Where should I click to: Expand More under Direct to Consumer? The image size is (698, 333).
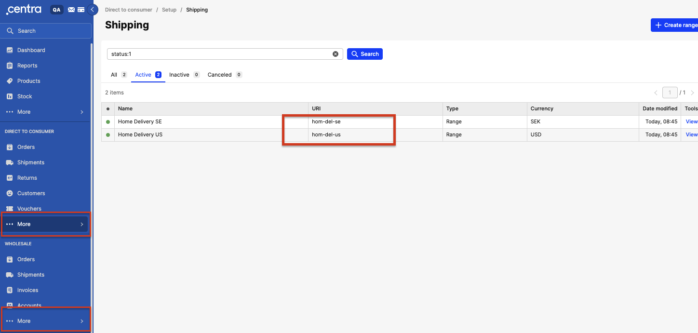pos(45,224)
